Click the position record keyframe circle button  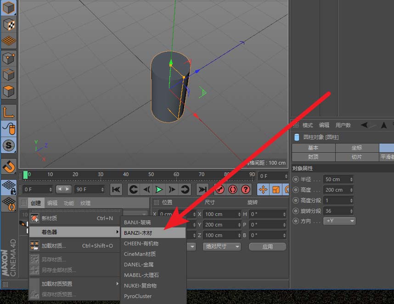[220, 189]
